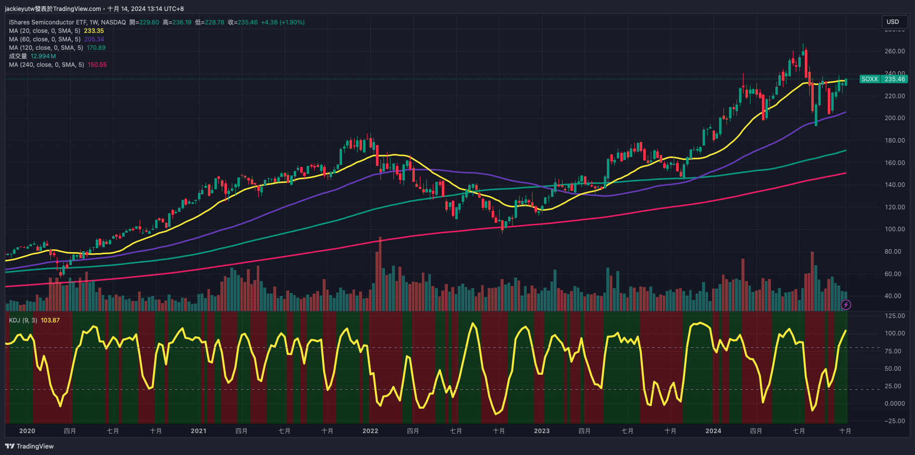Select the MA 120 indicator legend
This screenshot has width=915, height=455.
pyautogui.click(x=46, y=48)
